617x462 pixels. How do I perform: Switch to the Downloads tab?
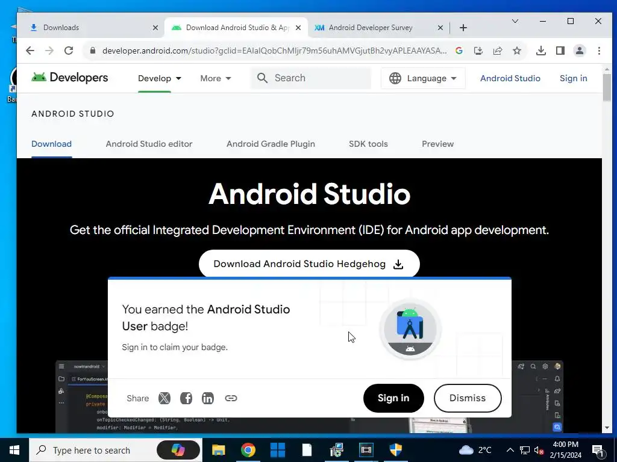click(90, 28)
